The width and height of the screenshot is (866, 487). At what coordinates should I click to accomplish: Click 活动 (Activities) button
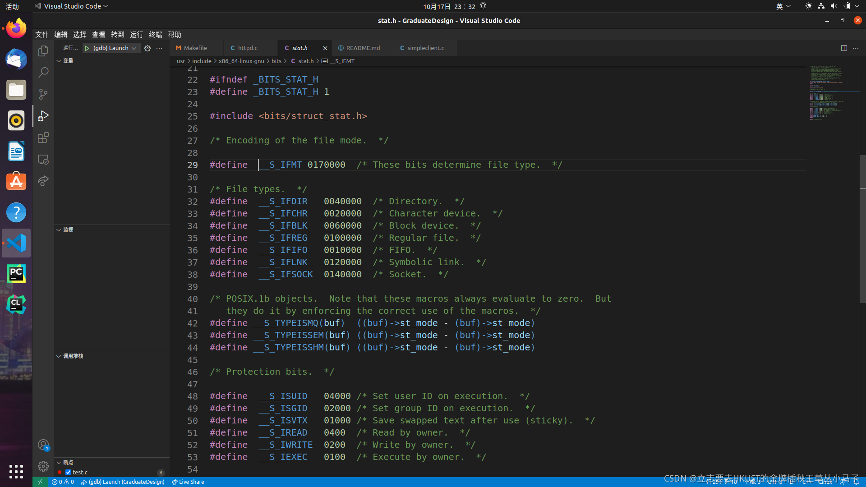coord(12,6)
